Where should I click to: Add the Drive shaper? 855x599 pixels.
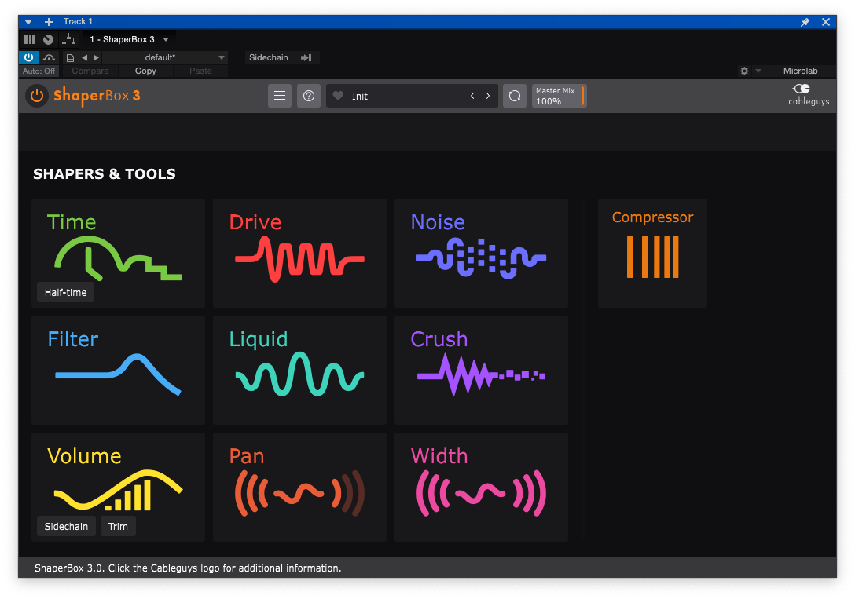click(x=299, y=254)
